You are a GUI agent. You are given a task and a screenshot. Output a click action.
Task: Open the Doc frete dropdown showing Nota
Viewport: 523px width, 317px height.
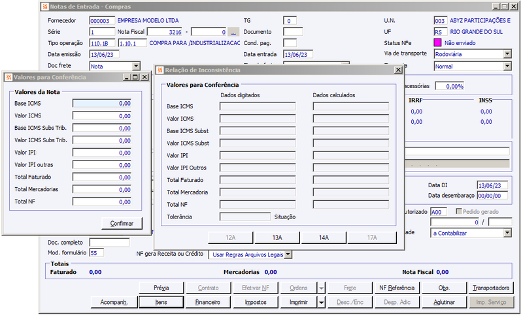(x=136, y=66)
